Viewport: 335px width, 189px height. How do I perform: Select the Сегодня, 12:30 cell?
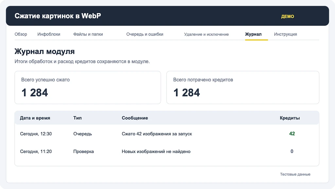point(36,134)
